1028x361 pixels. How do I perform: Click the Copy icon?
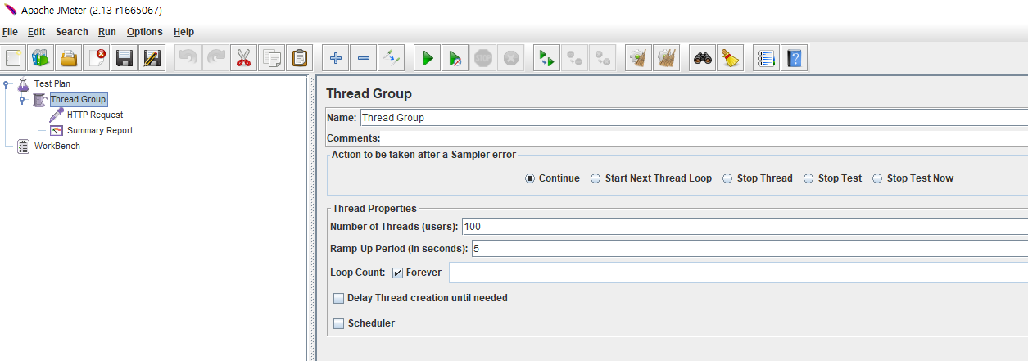(x=272, y=58)
